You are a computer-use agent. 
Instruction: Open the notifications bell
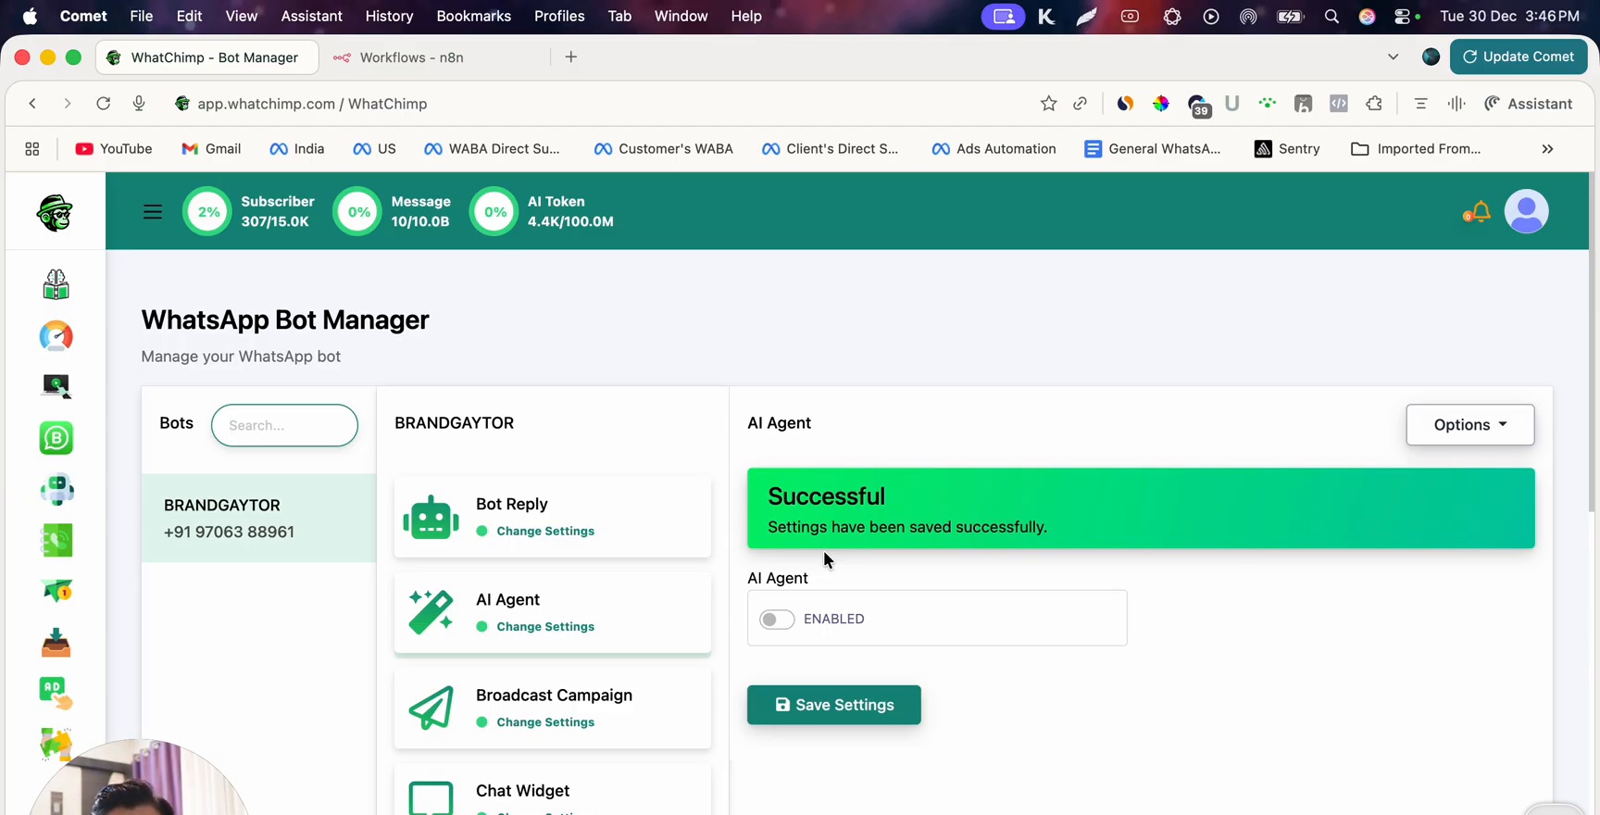[x=1481, y=211]
